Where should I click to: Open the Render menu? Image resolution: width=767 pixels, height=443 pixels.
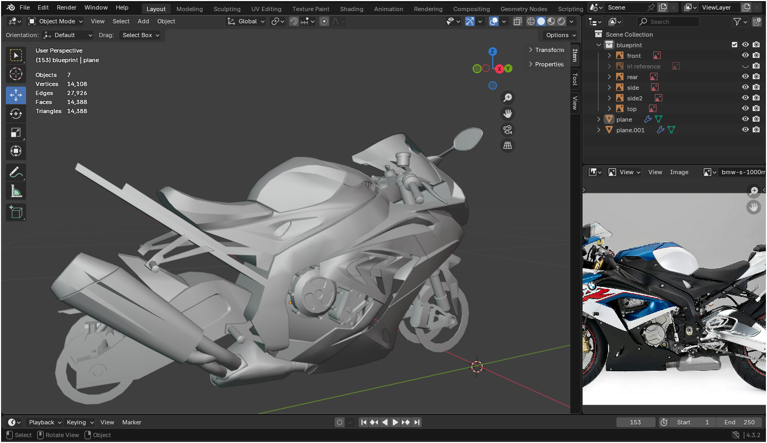tap(66, 7)
